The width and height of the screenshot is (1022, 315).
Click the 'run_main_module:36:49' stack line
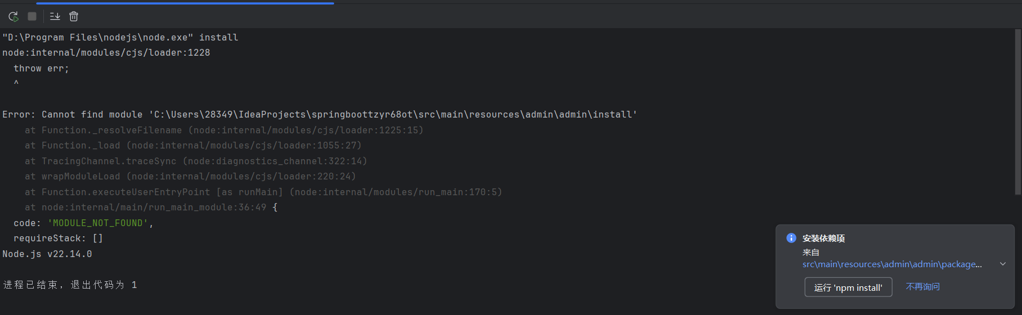click(151, 207)
